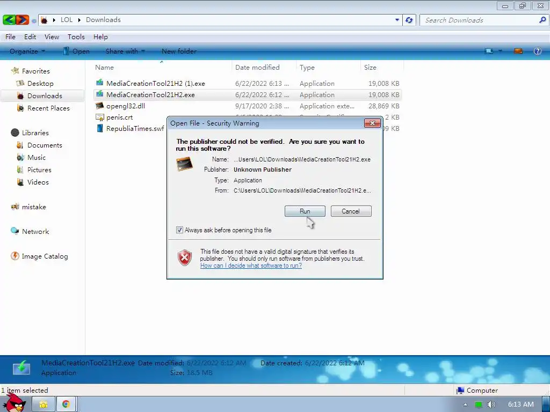Open the File menu
This screenshot has width=550, height=412.
click(10, 37)
